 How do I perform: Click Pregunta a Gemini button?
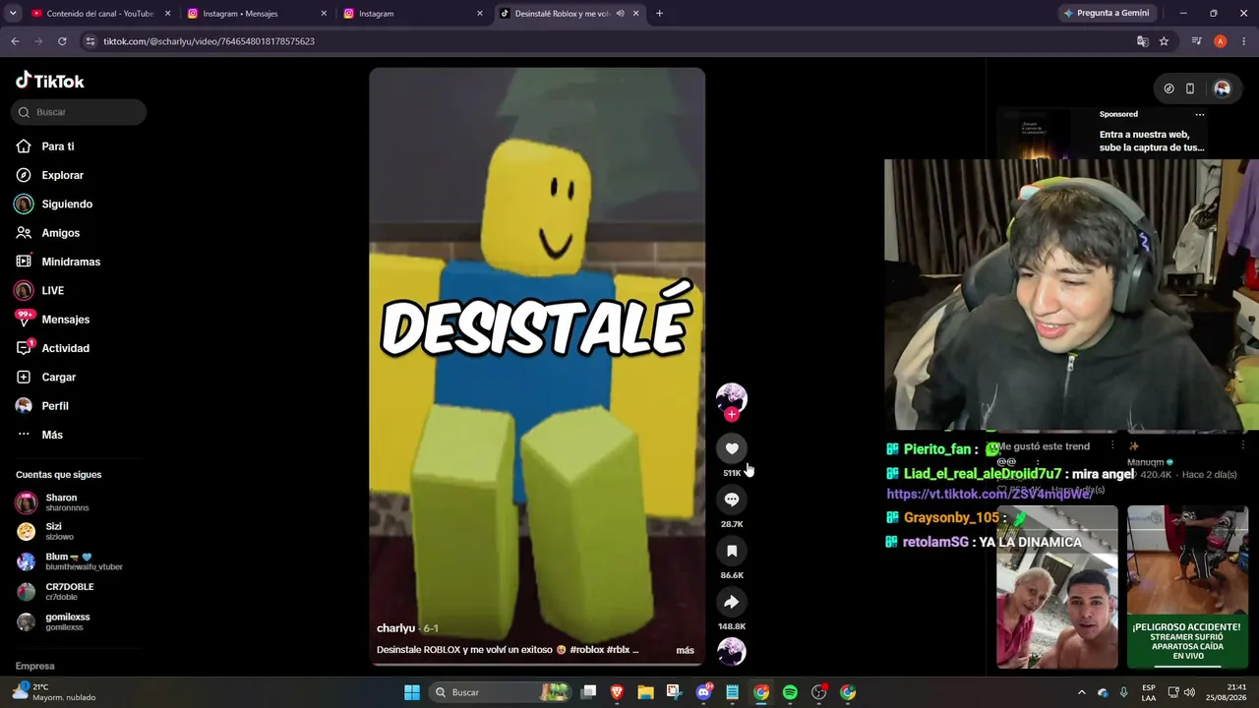[1106, 14]
